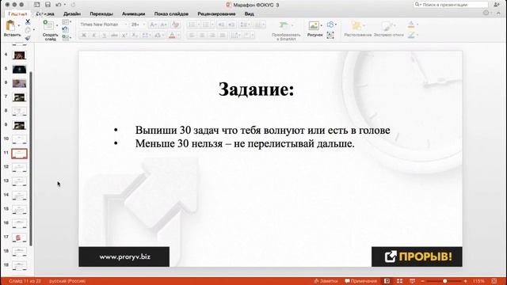Open the Переходы ribbon tab

click(x=101, y=14)
